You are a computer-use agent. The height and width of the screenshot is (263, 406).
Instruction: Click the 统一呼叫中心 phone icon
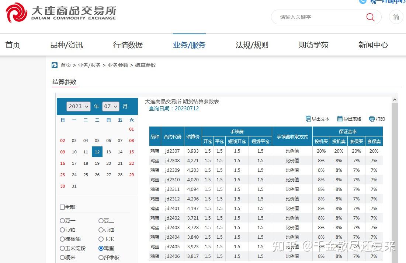362,2
